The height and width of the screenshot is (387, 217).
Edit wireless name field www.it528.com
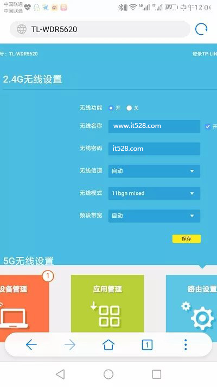(x=154, y=126)
